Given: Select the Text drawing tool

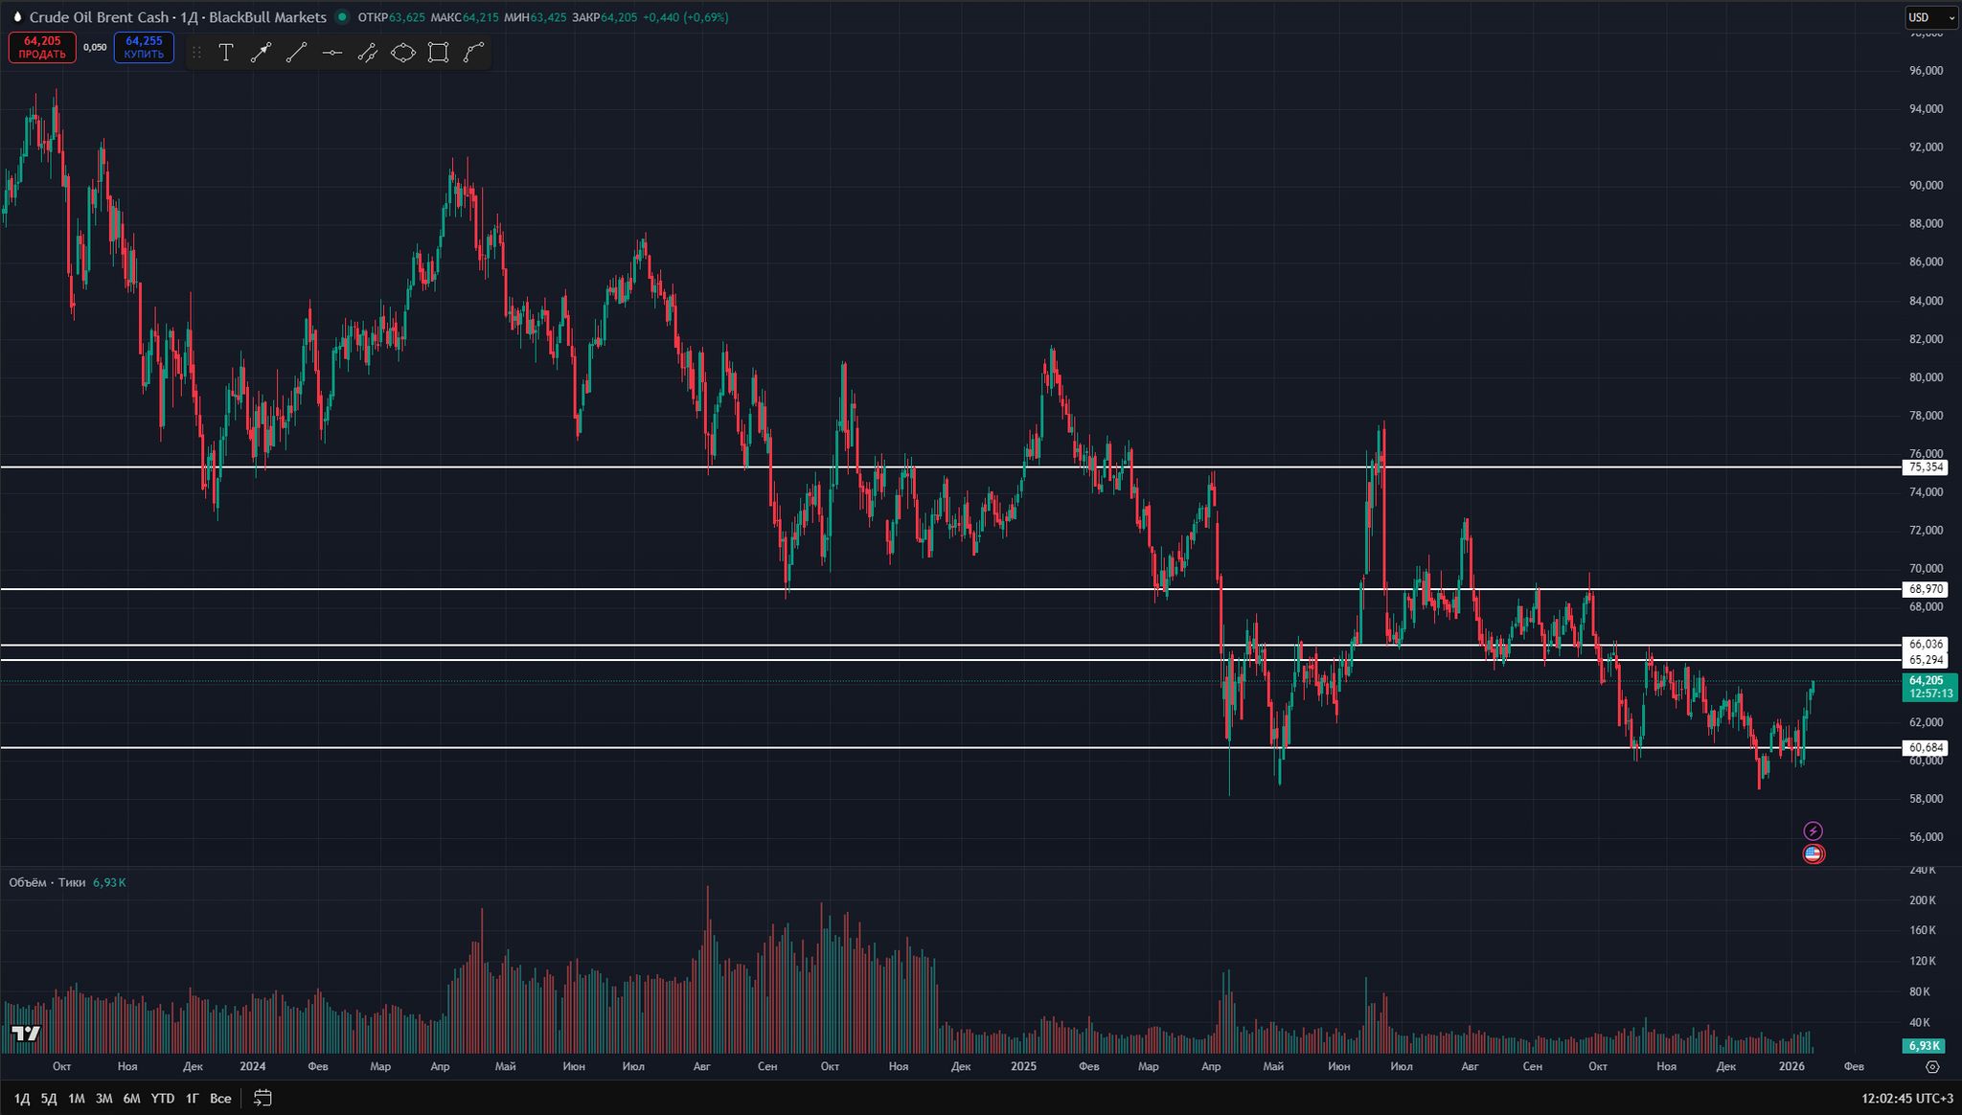Looking at the screenshot, I should [x=226, y=53].
